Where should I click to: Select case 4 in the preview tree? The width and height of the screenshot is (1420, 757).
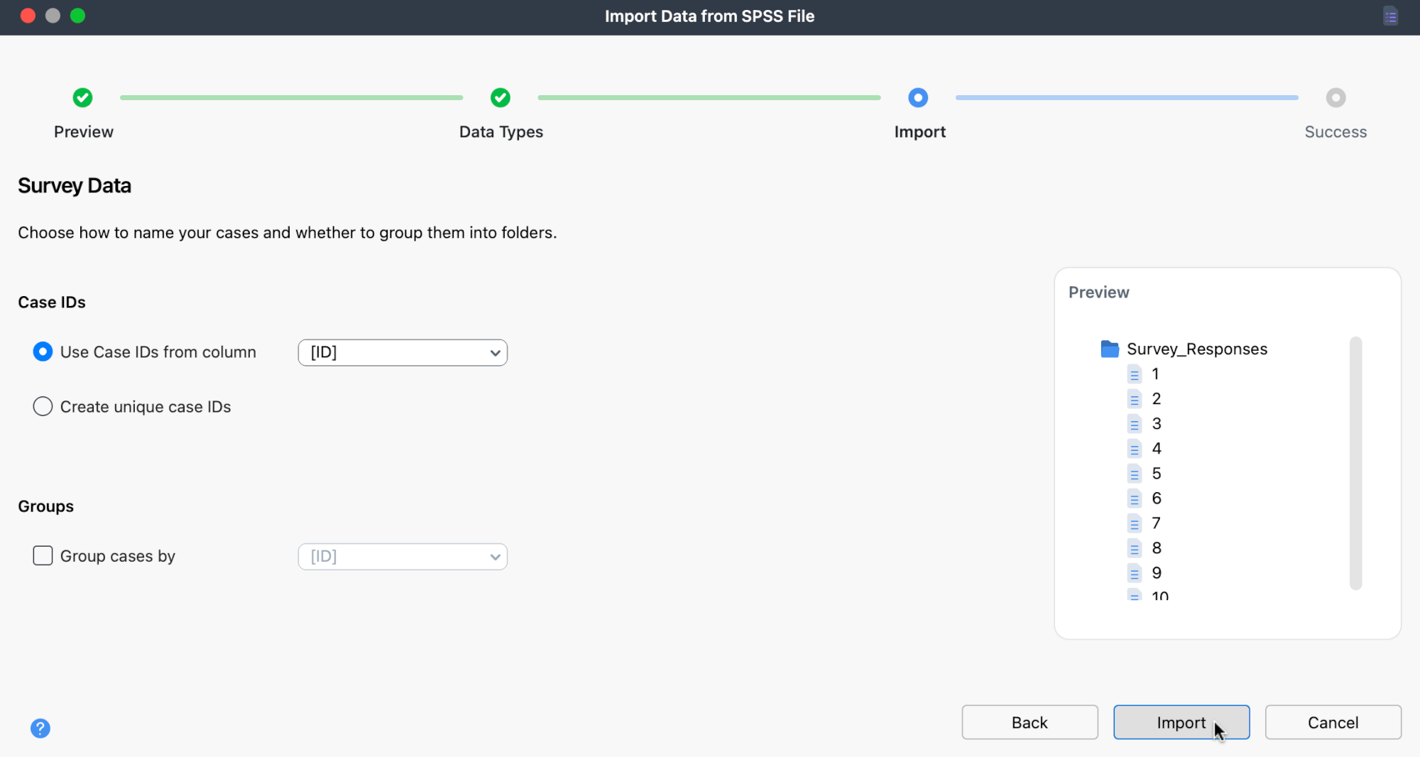pyautogui.click(x=1157, y=448)
